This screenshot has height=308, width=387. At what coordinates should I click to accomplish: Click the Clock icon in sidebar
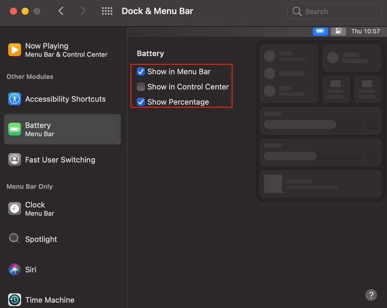[x=15, y=209]
